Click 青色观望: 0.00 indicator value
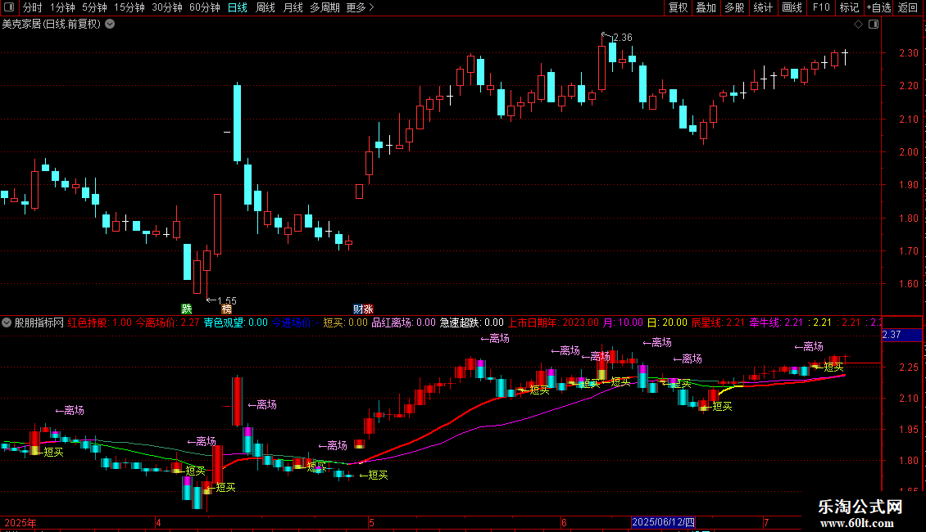The height and width of the screenshot is (532, 926). [236, 322]
